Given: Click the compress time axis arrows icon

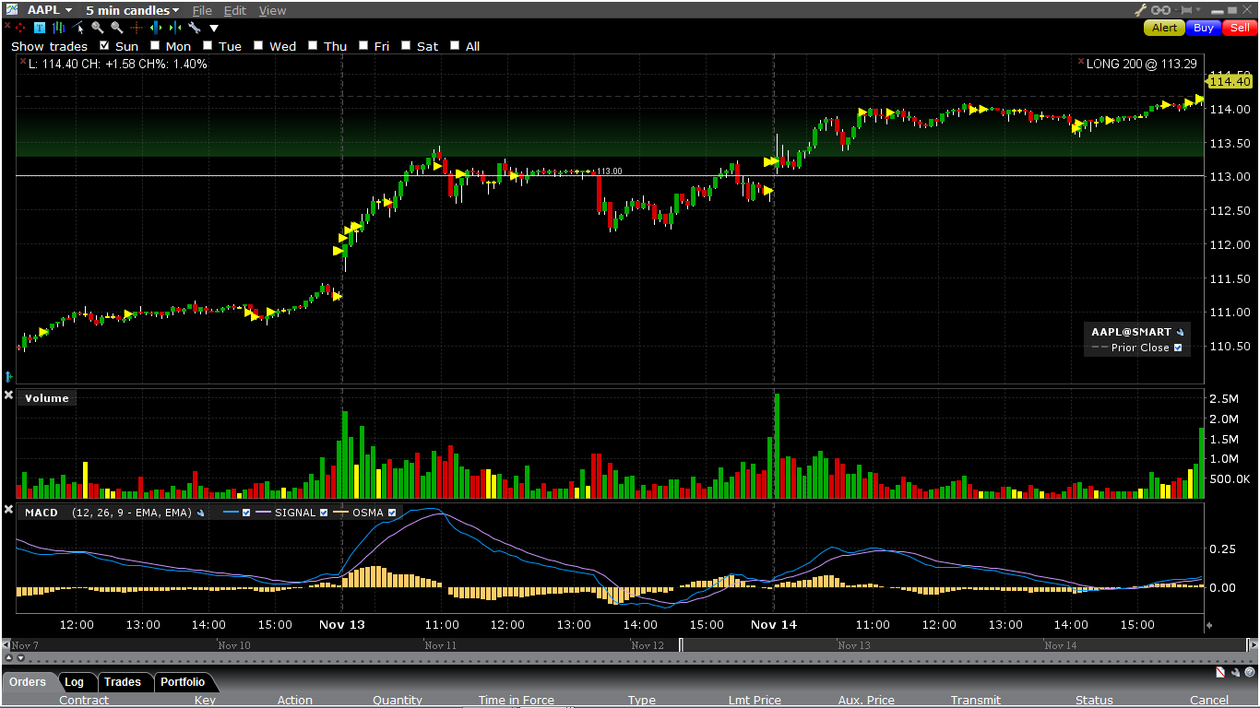Looking at the screenshot, I should (x=174, y=28).
